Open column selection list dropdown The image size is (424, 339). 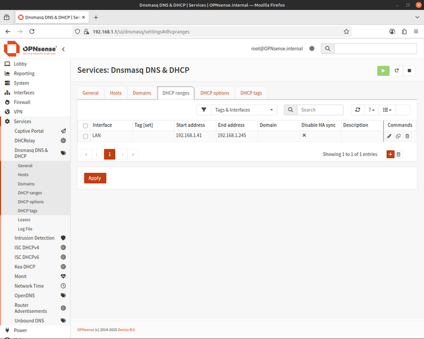click(387, 110)
